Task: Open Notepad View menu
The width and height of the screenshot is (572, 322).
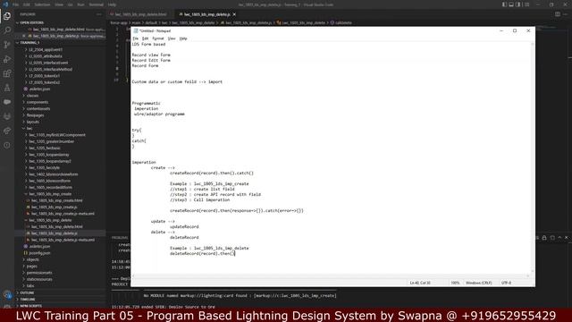Action: click(172, 38)
